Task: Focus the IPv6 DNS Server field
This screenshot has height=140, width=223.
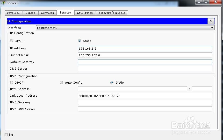Action: tap(145, 109)
